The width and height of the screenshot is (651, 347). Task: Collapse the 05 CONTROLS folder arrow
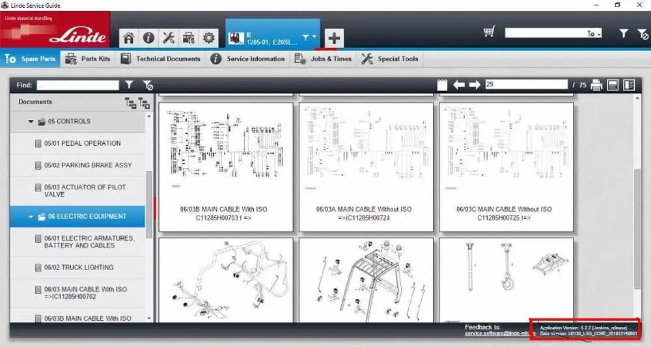(x=31, y=122)
